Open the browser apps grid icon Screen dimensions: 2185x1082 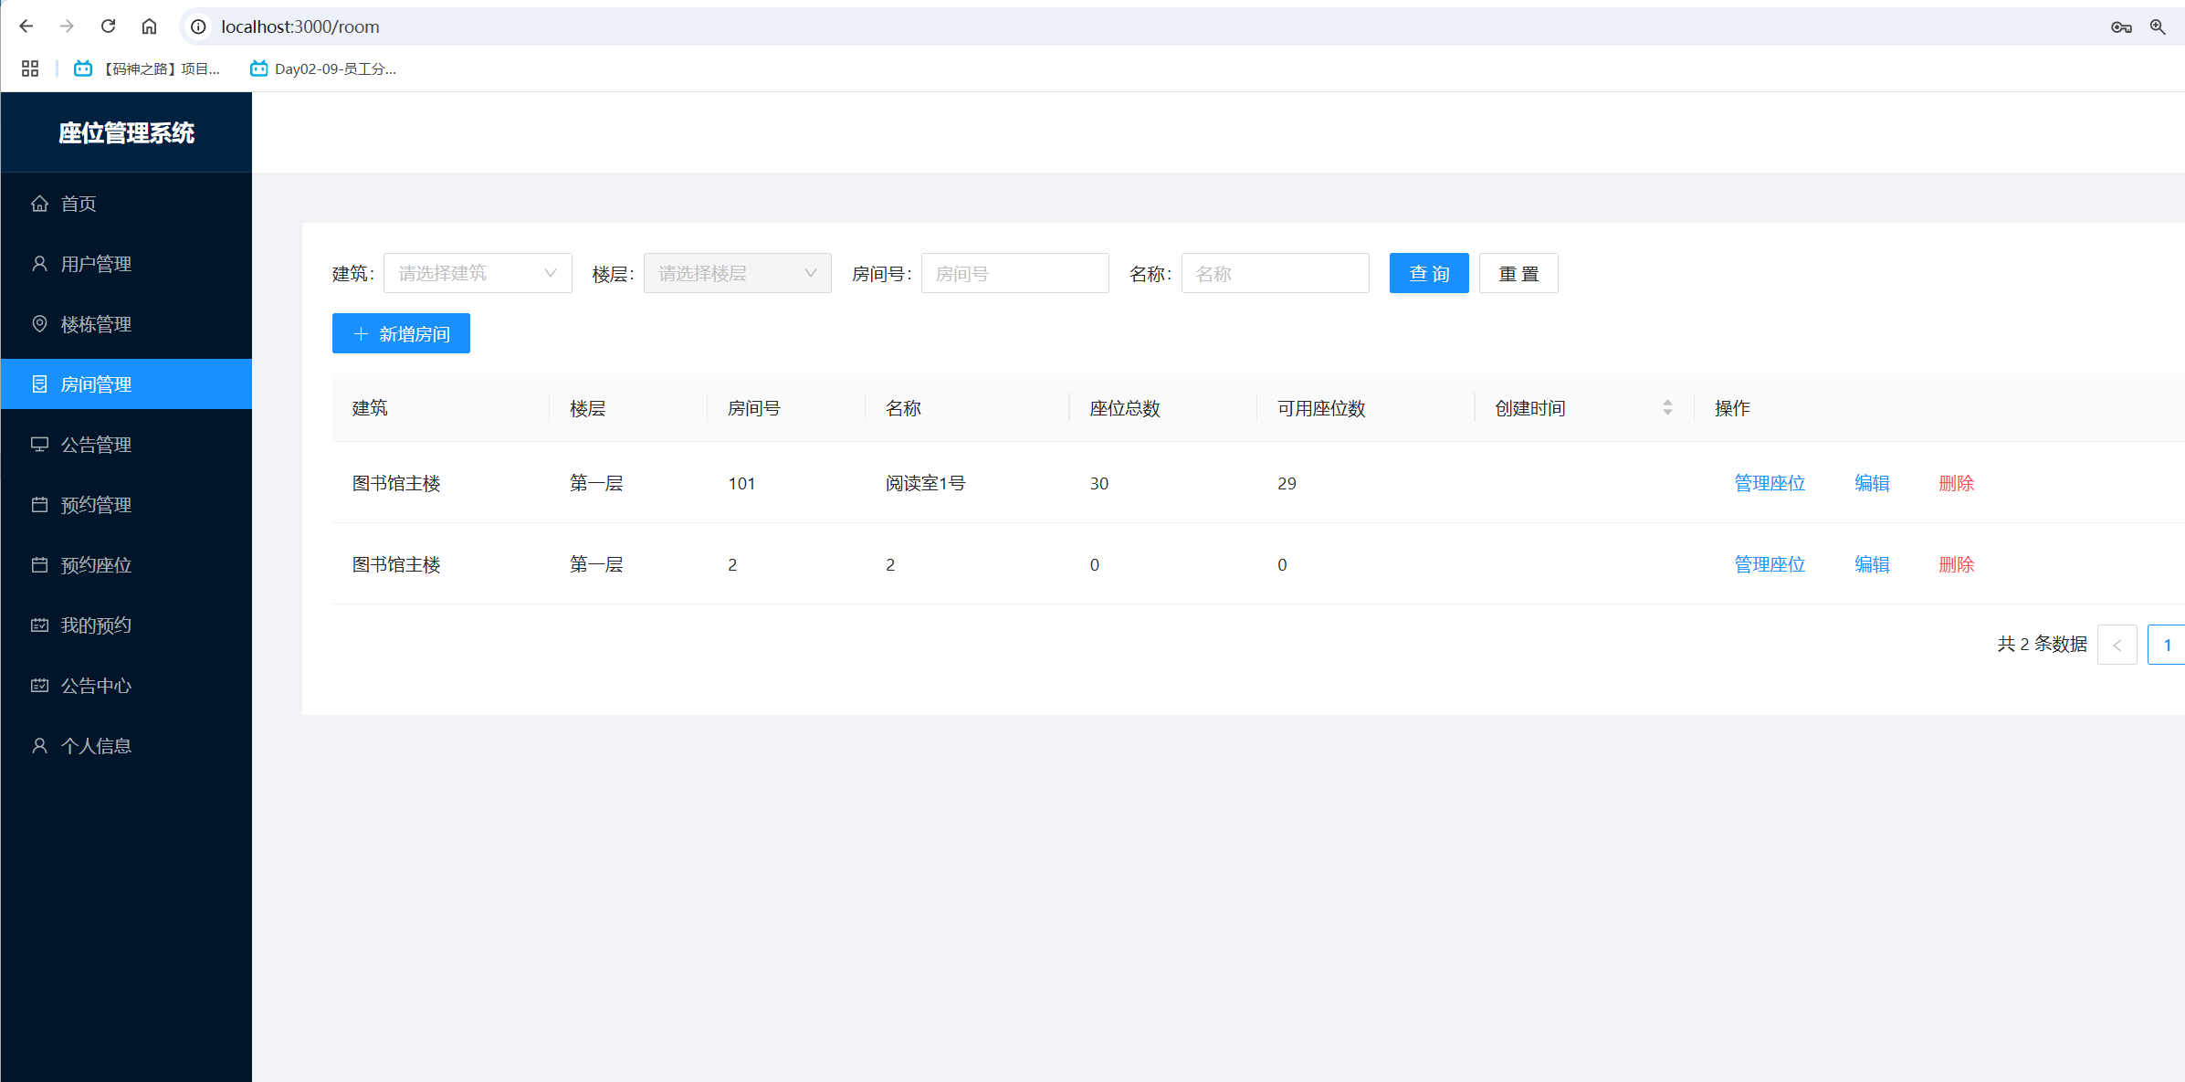30,68
